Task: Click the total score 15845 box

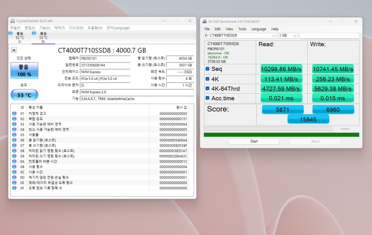Action: pos(308,119)
